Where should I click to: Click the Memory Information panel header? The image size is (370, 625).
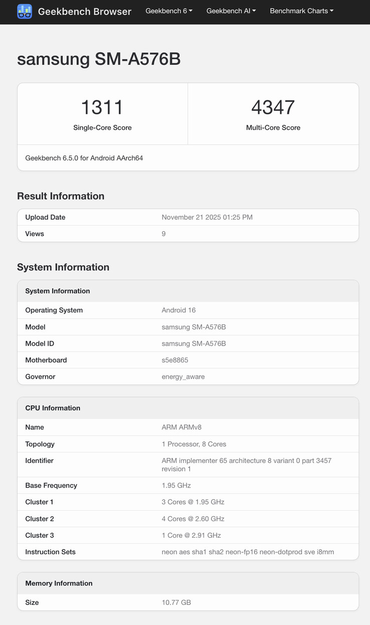[x=59, y=583]
